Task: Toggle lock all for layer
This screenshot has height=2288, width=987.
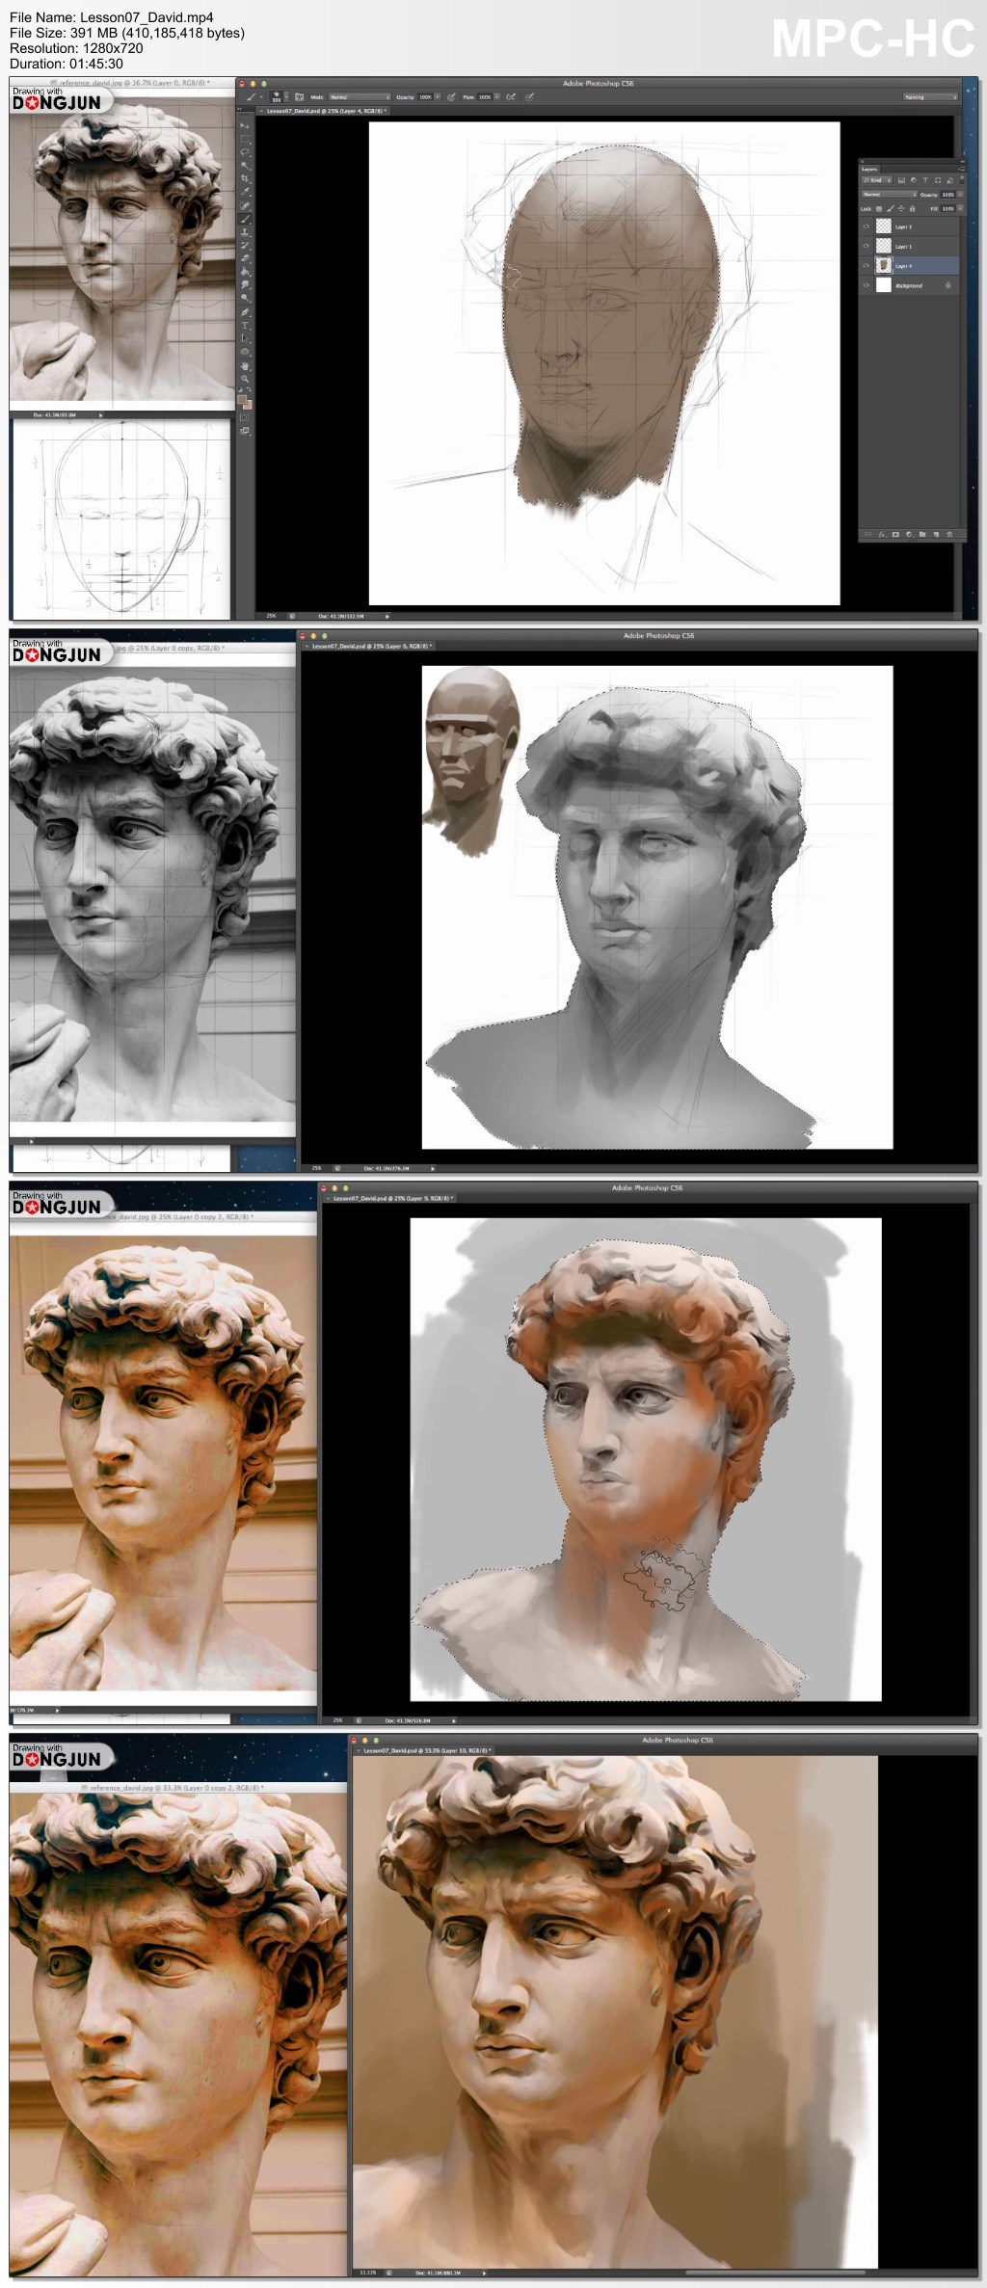Action: pyautogui.click(x=912, y=209)
